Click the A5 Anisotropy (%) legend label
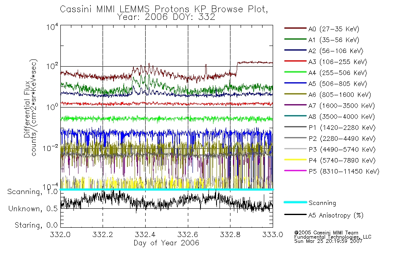Image resolution: width=401 pixels, height=253 pixels. (x=336, y=215)
